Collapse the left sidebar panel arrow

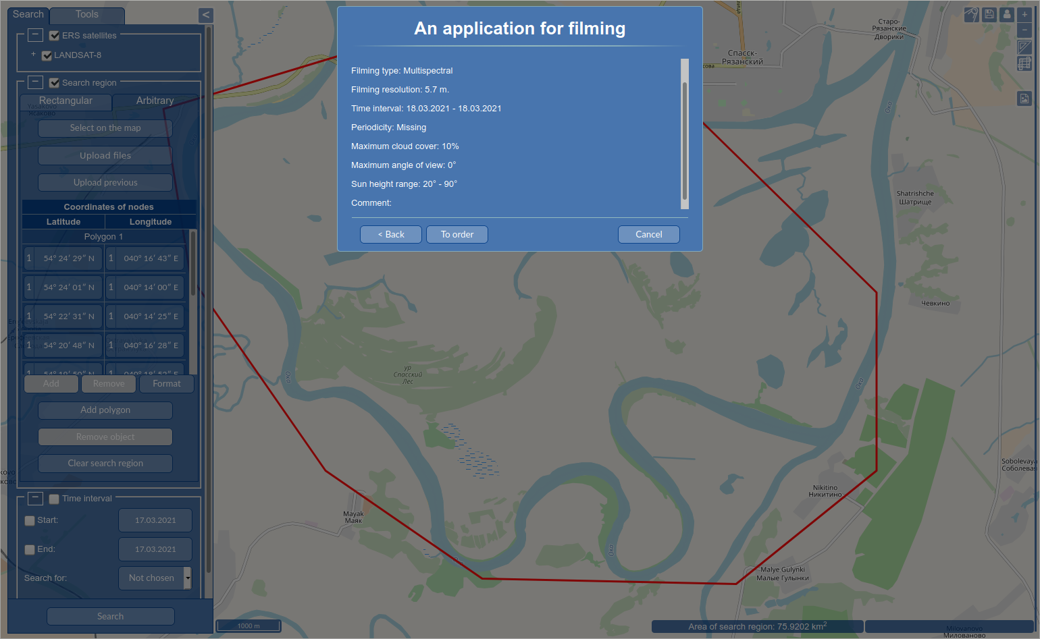pyautogui.click(x=206, y=15)
